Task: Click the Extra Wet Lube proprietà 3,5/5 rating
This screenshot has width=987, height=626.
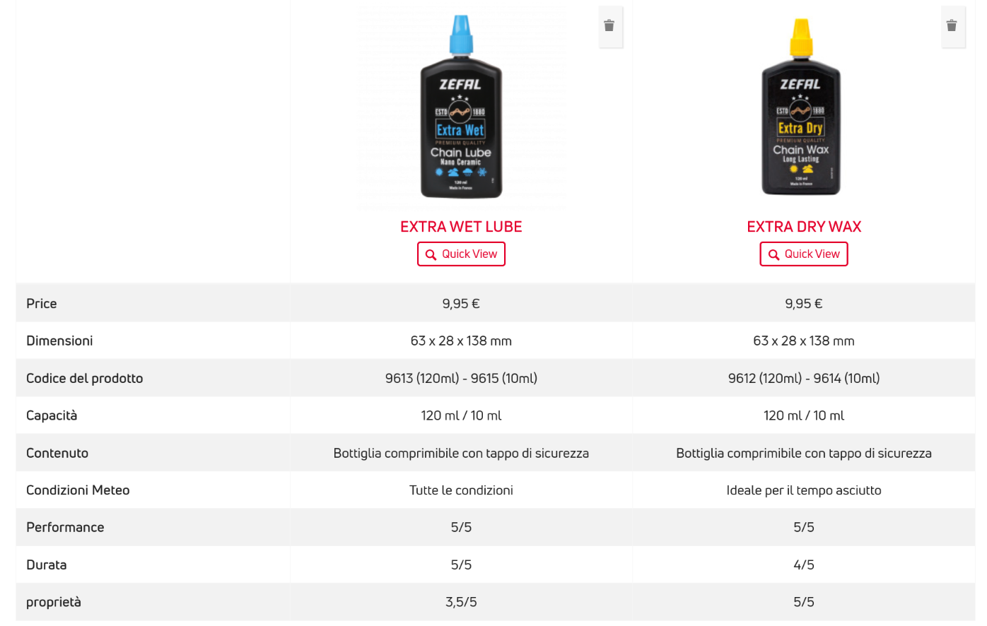Action: [x=461, y=603]
